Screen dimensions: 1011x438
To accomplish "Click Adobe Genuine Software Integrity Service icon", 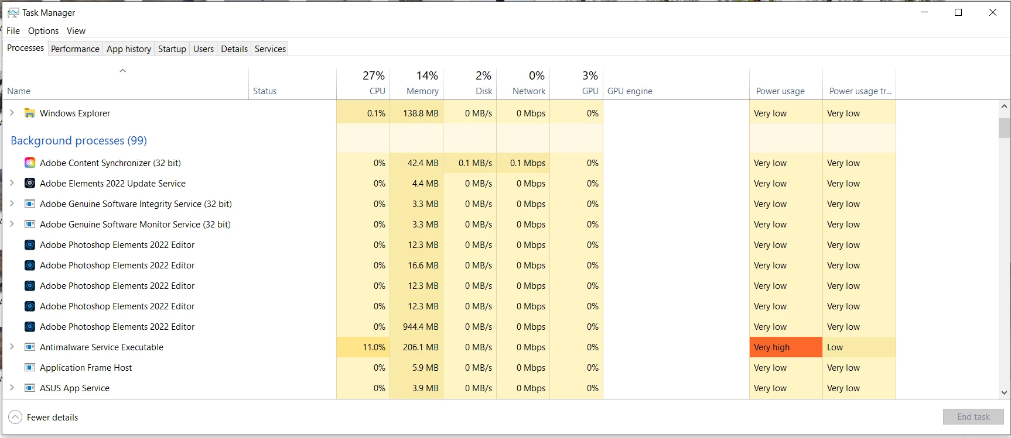I will click(x=30, y=204).
